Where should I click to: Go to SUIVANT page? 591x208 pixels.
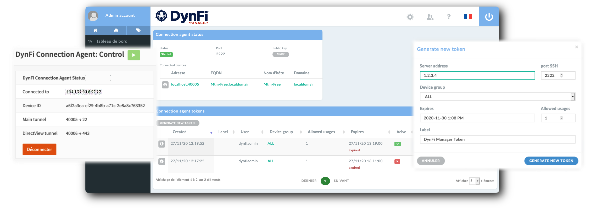(x=341, y=181)
